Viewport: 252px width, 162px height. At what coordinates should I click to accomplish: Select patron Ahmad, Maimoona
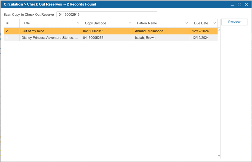(x=161, y=31)
